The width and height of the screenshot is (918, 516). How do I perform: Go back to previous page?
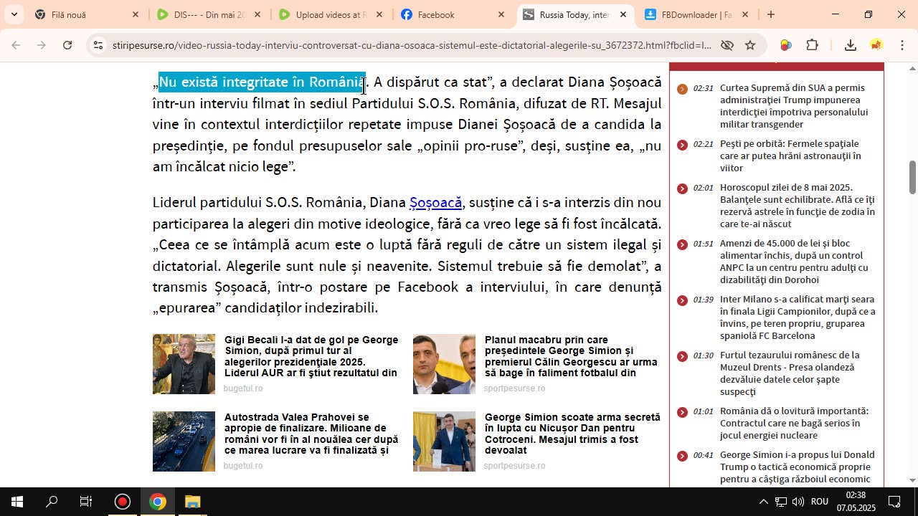pyautogui.click(x=16, y=45)
